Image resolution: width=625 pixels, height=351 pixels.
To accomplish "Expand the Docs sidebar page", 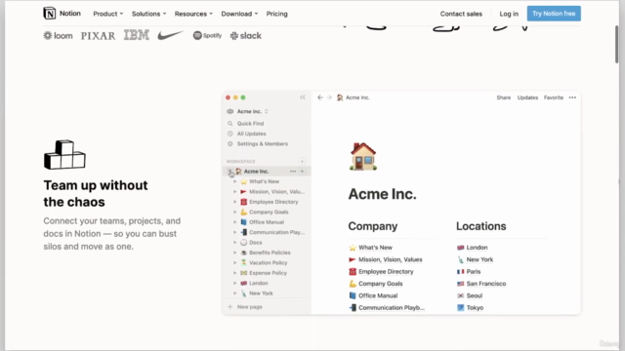I will [x=234, y=243].
